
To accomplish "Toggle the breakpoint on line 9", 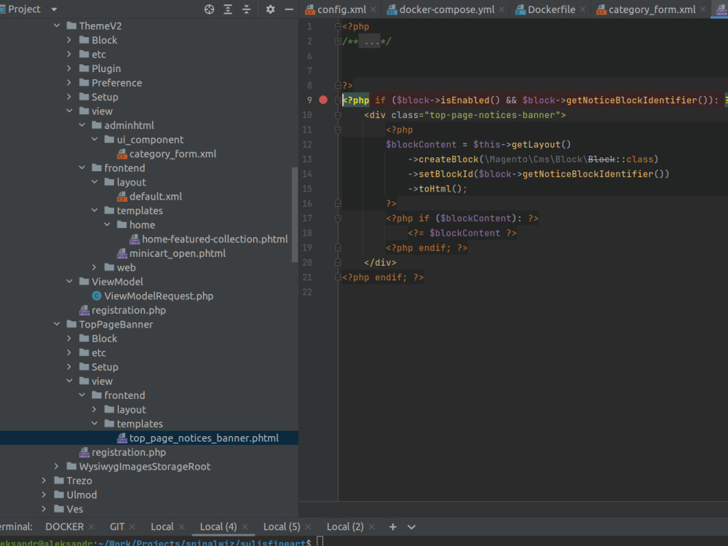I will tap(323, 100).
